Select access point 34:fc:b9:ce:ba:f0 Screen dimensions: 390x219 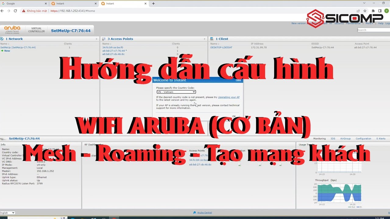pos(113,47)
